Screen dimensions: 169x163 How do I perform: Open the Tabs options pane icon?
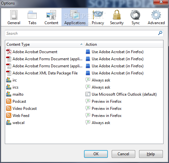pyautogui.click(x=32, y=15)
